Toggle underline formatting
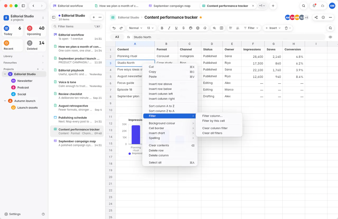 click(176, 28)
